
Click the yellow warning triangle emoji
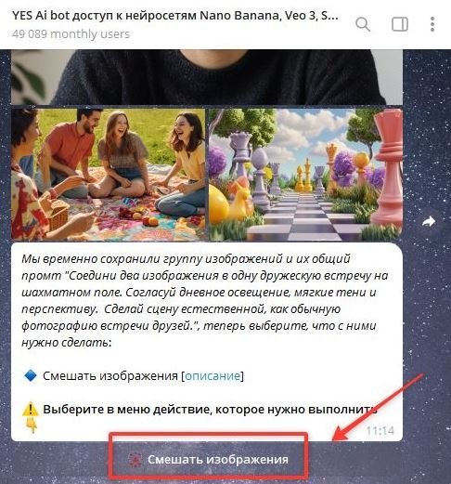pyautogui.click(x=31, y=410)
